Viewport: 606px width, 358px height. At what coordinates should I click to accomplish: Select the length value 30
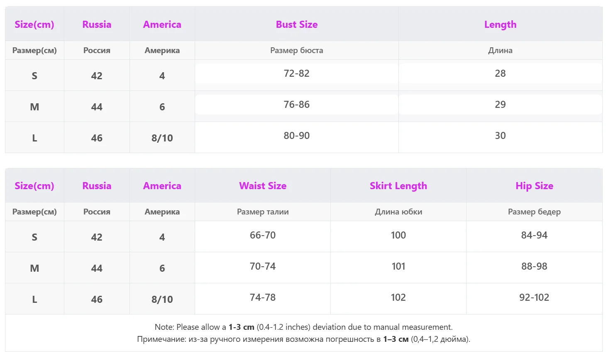click(500, 136)
